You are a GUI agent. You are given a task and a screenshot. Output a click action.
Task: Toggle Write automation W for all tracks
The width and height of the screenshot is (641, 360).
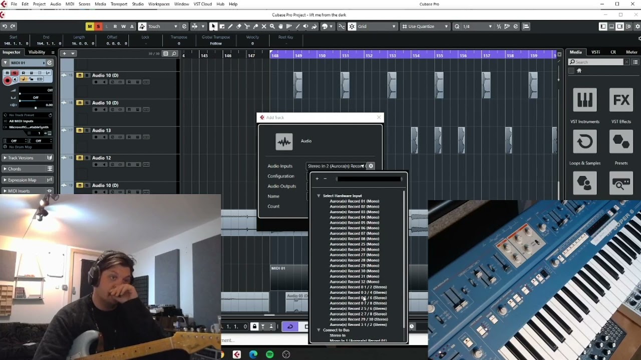click(124, 26)
